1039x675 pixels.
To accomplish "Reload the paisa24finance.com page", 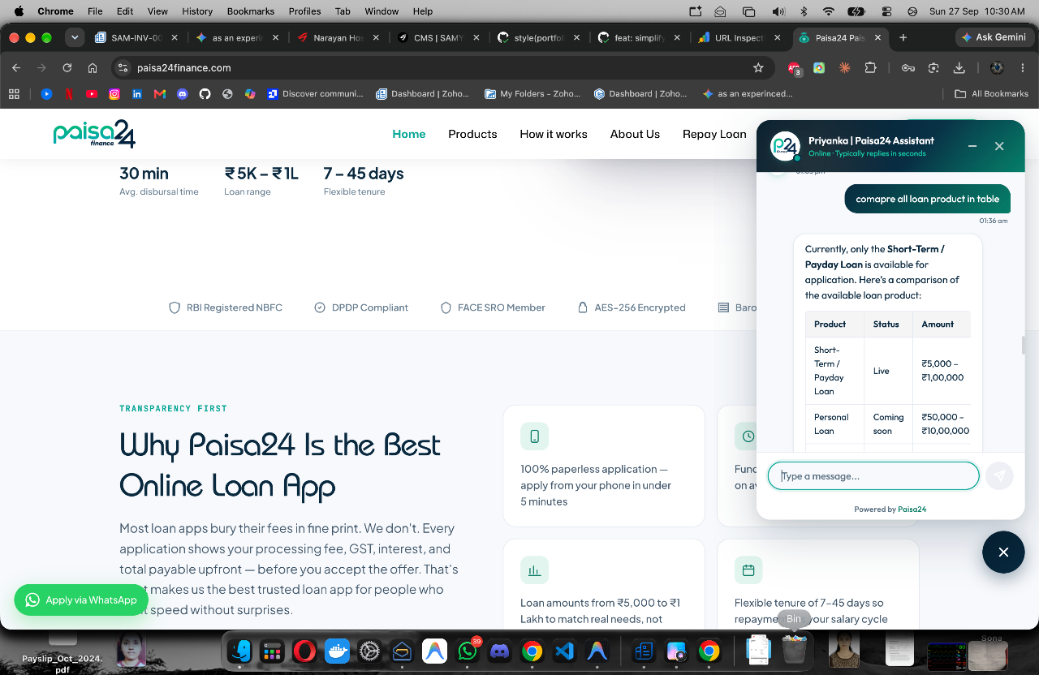I will (x=67, y=68).
